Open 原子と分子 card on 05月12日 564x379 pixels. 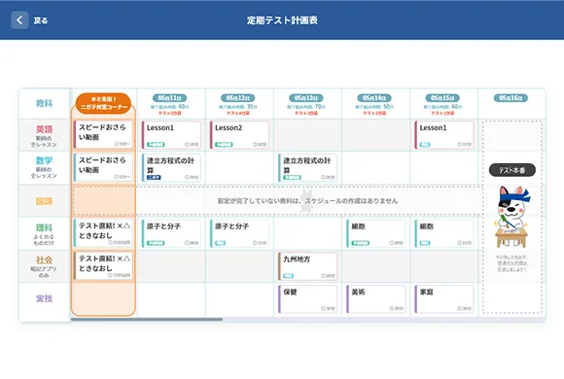coord(239,234)
